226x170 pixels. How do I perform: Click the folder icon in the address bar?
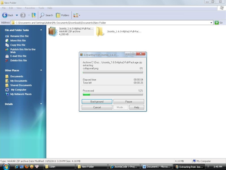(13, 23)
